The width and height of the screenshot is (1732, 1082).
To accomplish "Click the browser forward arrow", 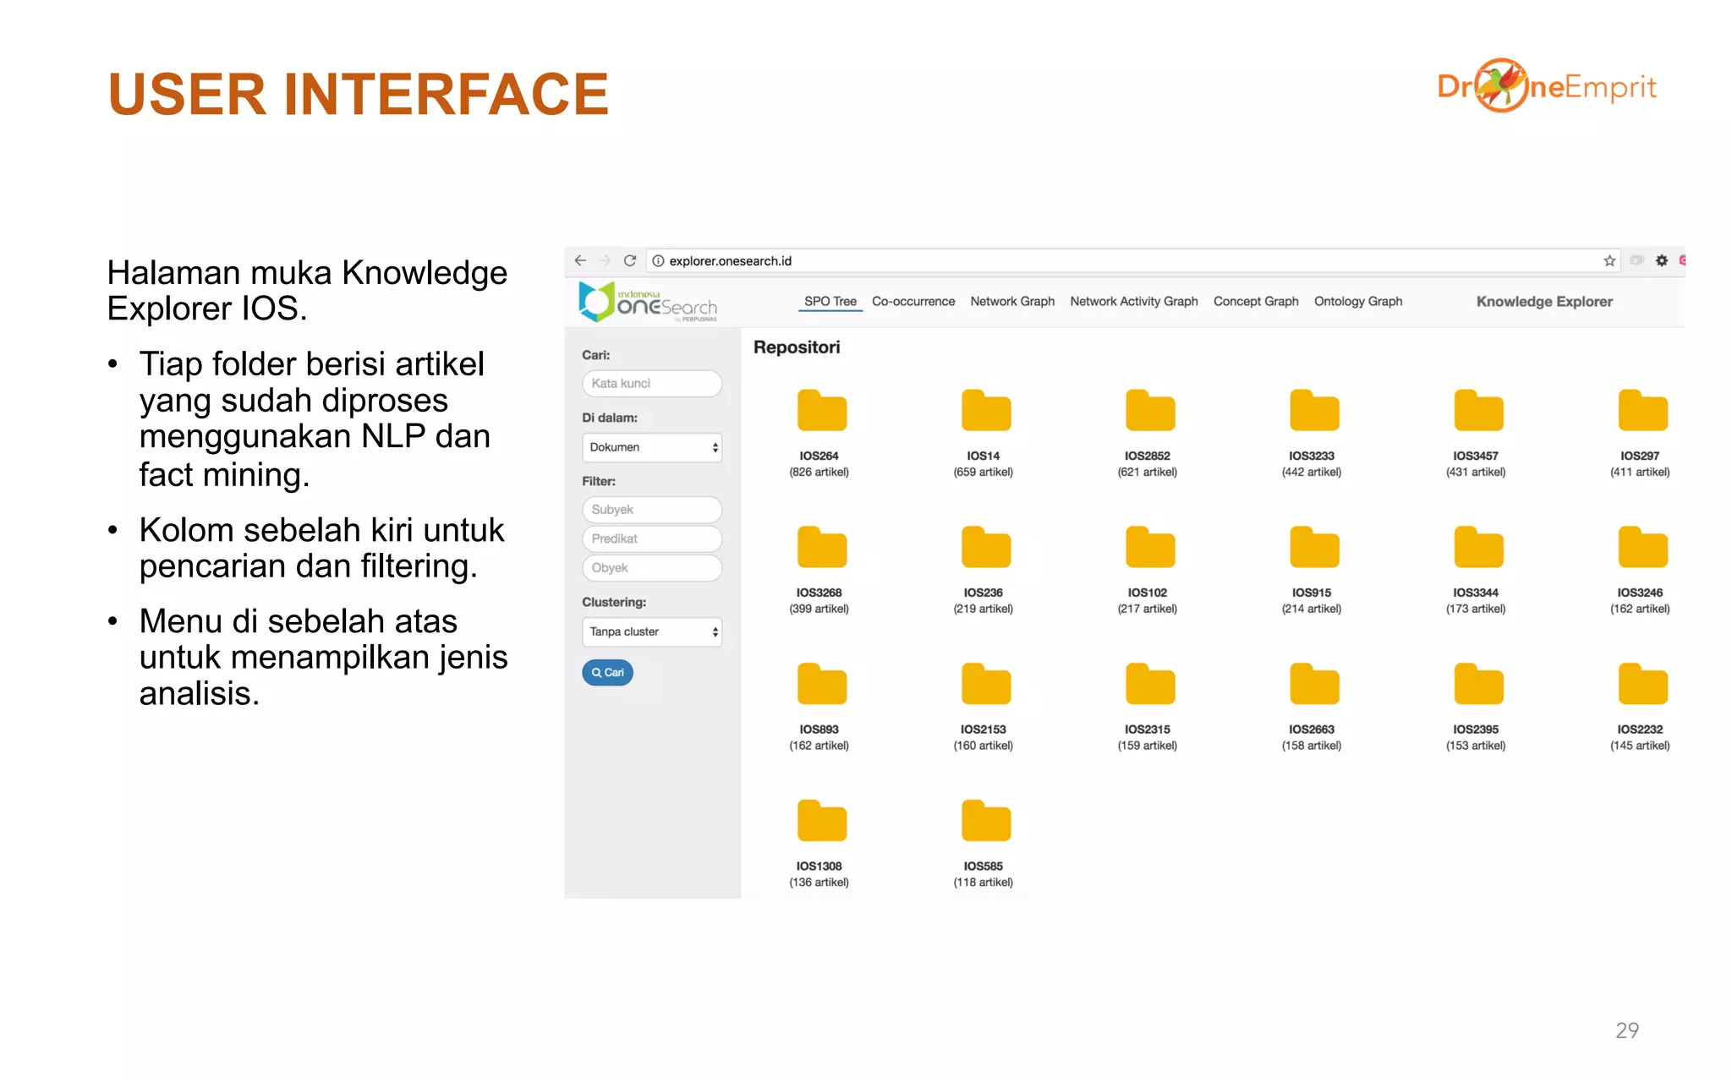I will [x=604, y=260].
